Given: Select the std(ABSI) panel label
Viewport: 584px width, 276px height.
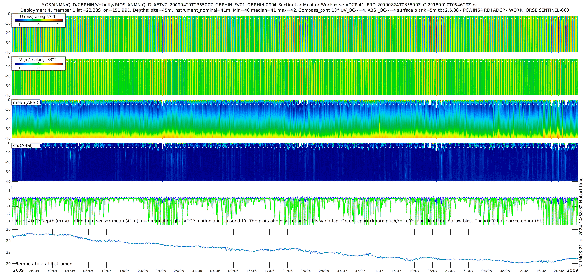Looking at the screenshot, I should [x=23, y=146].
